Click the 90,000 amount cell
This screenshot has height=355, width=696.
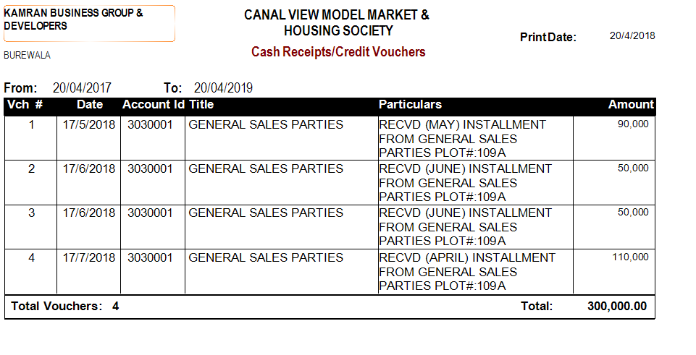click(632, 124)
